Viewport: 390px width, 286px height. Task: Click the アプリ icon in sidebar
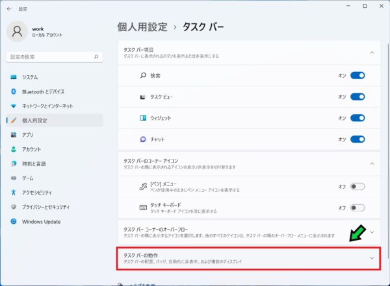14,135
